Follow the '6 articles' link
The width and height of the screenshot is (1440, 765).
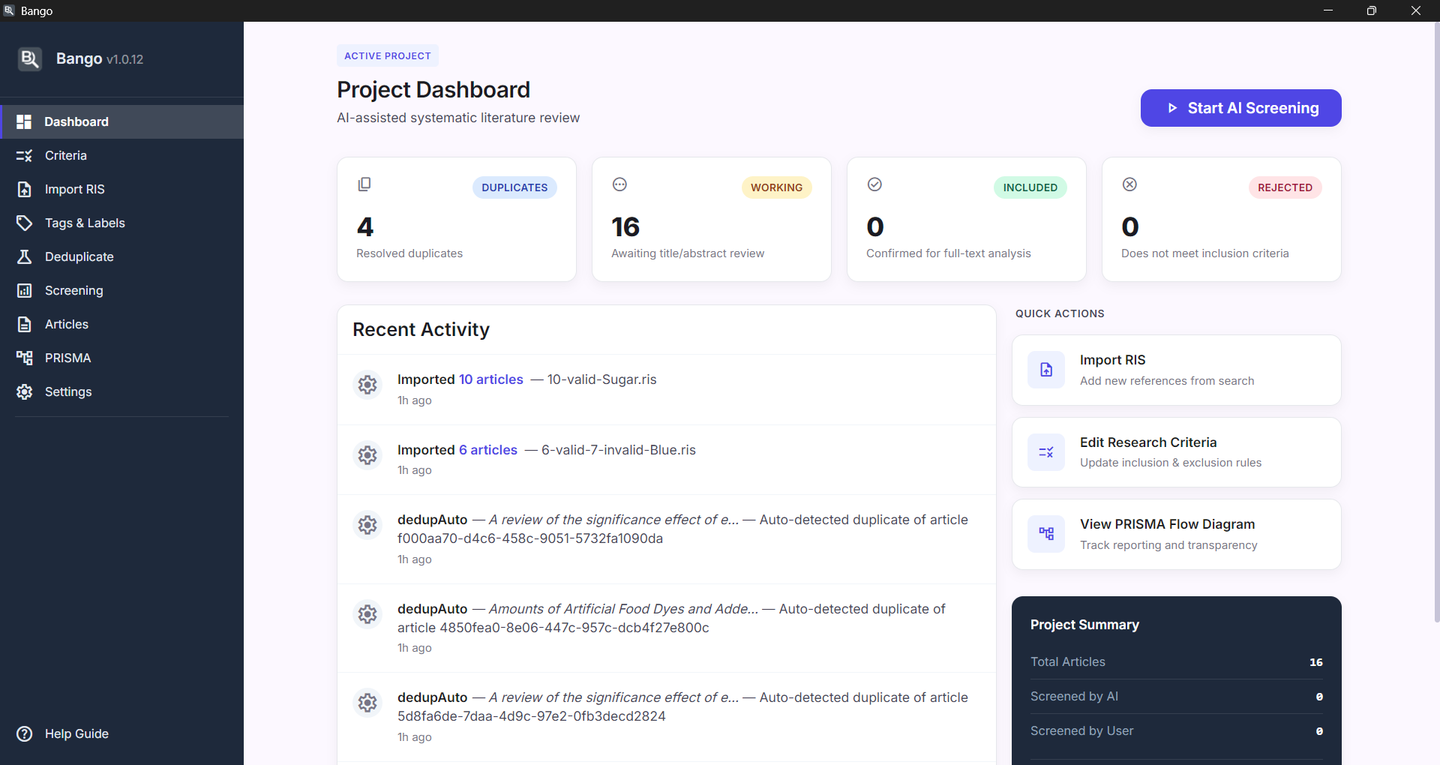[488, 450]
